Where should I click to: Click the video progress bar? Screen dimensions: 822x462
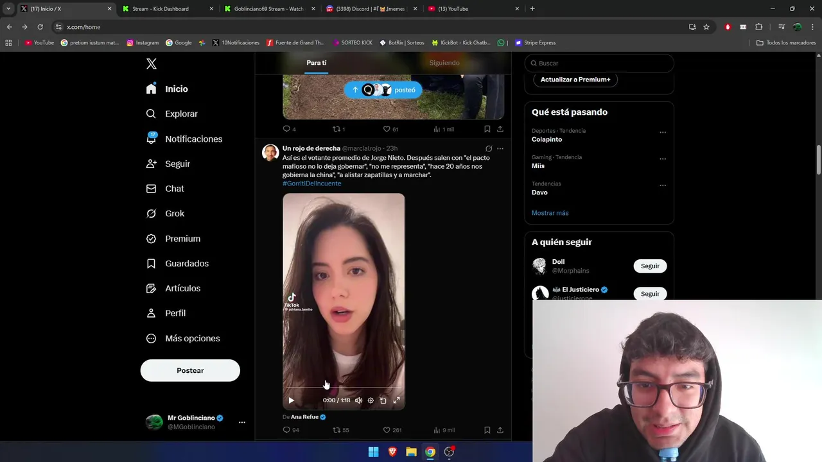[x=344, y=388]
